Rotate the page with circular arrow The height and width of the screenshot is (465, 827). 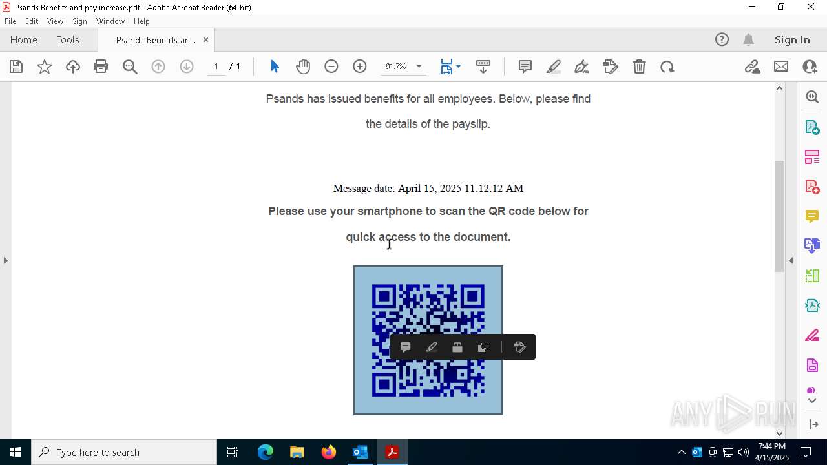click(667, 67)
